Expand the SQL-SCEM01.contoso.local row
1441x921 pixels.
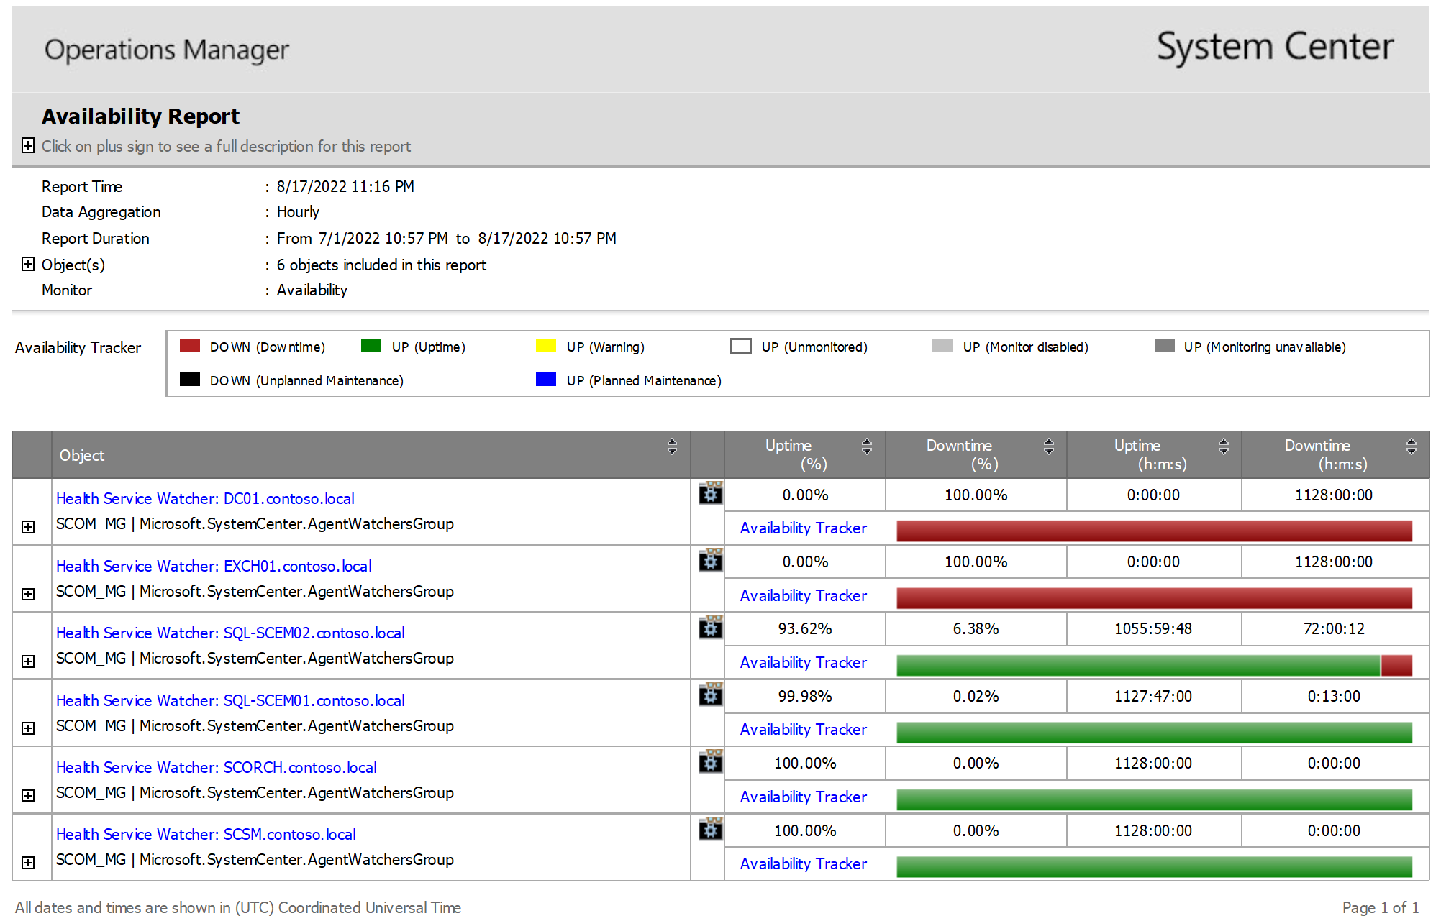tap(28, 728)
